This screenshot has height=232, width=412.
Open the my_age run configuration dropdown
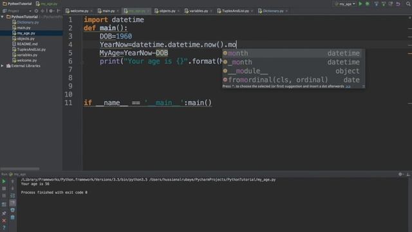pyautogui.click(x=345, y=4)
